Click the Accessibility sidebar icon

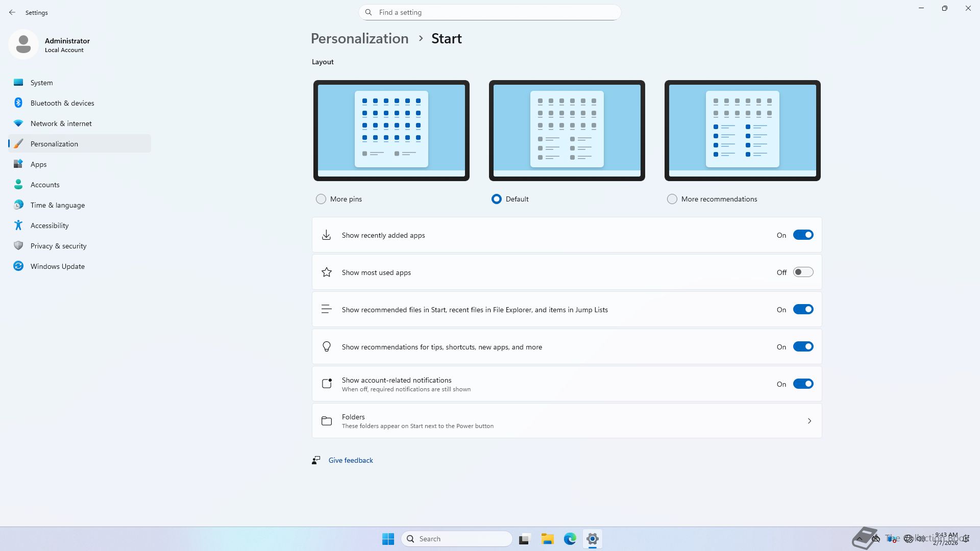18,226
